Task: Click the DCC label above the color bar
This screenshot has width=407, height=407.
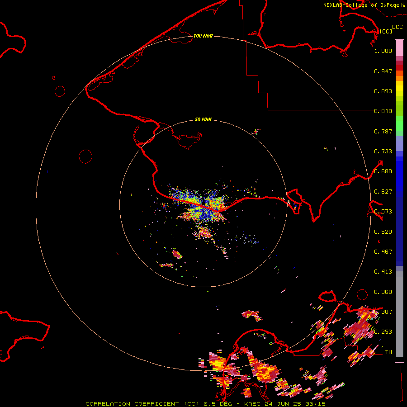Action: coord(397,27)
